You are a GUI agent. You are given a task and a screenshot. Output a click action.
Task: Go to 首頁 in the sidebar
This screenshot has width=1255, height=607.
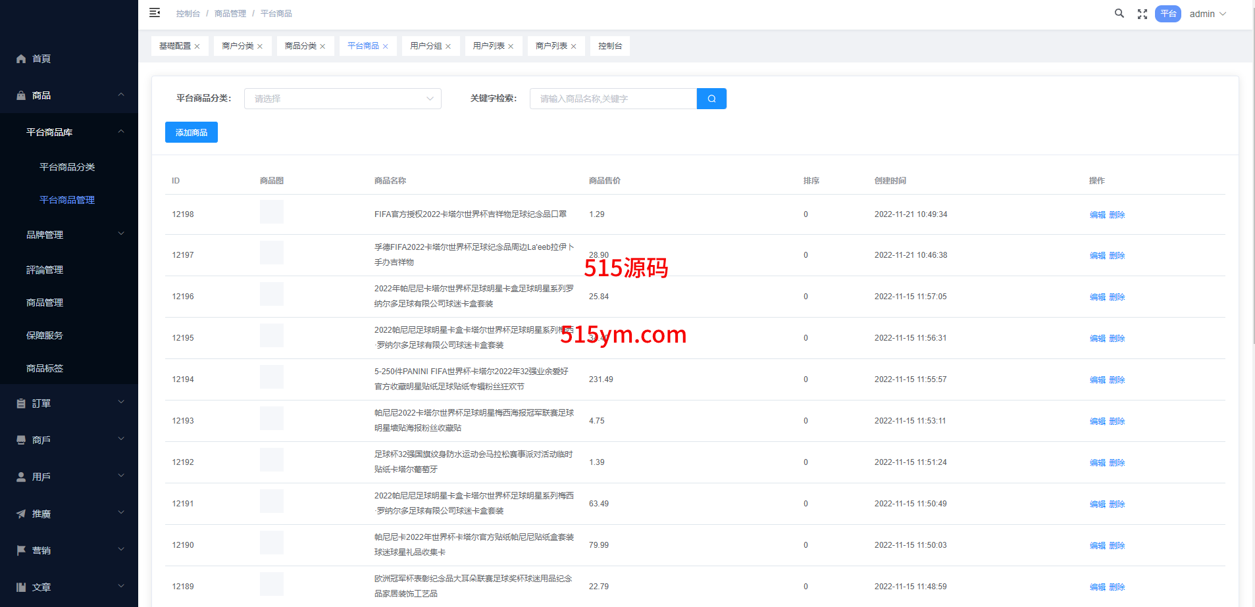[41, 59]
